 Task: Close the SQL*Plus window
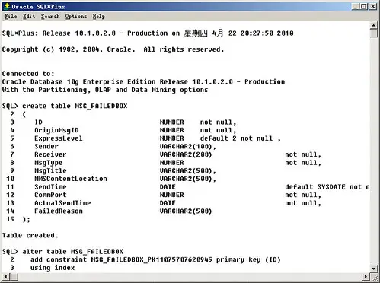tap(372, 6)
